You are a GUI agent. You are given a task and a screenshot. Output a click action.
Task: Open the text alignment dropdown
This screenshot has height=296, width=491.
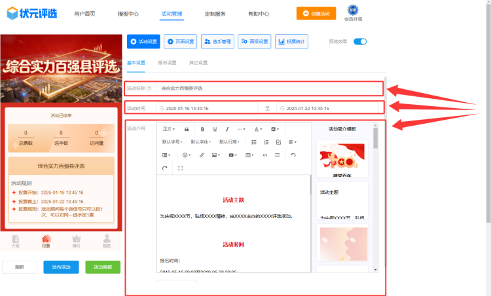pyautogui.click(x=292, y=142)
